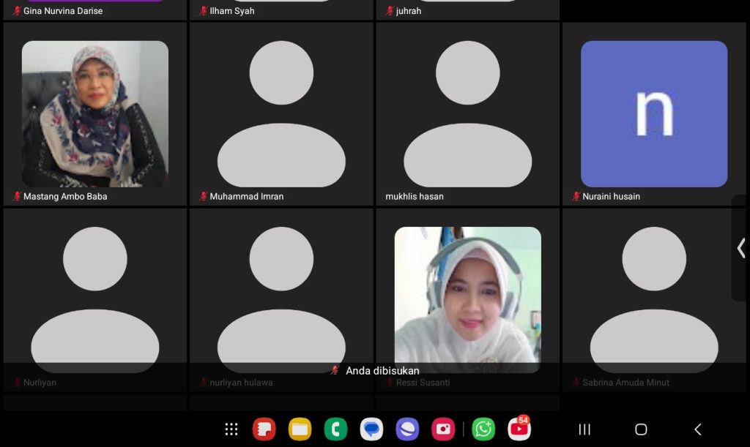Open YouTube with 54 notifications badge
The width and height of the screenshot is (750, 447).
tap(519, 429)
